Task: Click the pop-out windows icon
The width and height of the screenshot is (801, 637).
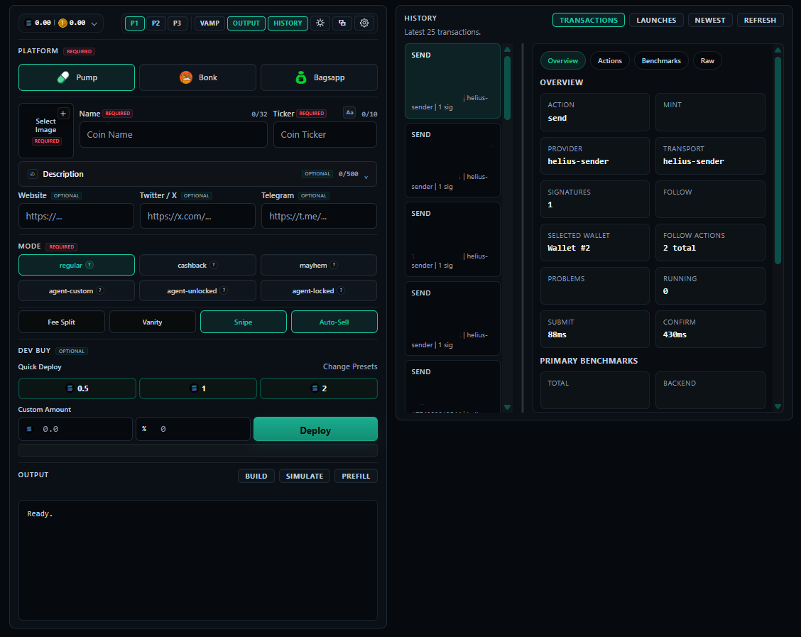Action: 342,23
